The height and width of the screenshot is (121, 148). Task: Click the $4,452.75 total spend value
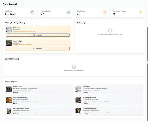coord(10,14)
